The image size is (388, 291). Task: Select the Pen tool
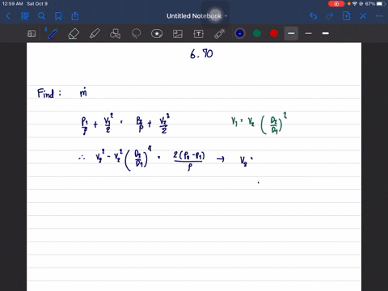(x=53, y=34)
